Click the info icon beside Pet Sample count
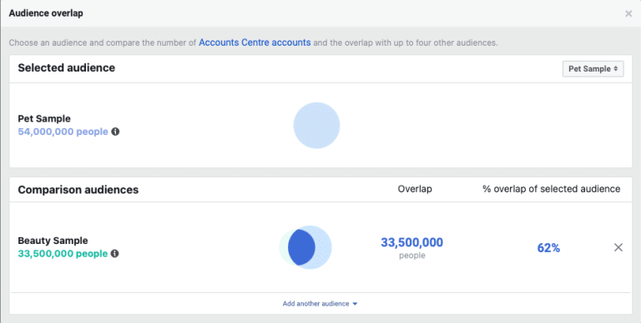The image size is (641, 323). [x=116, y=132]
